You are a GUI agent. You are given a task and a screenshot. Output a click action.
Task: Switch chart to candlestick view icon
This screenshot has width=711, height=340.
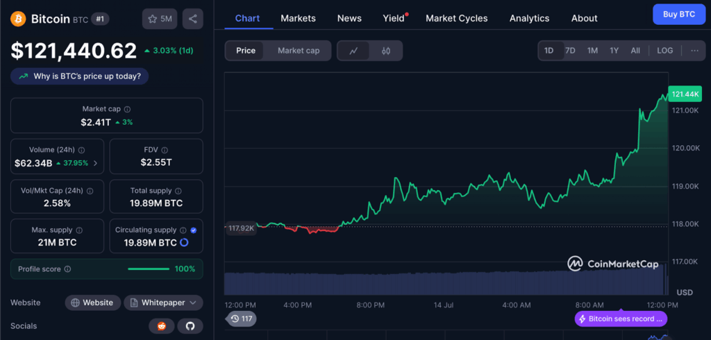tap(386, 51)
